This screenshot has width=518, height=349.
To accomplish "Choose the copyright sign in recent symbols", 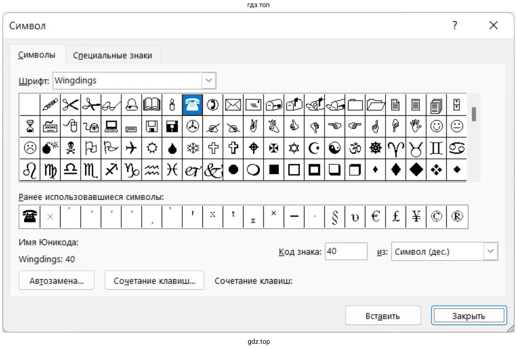I will click(x=436, y=216).
